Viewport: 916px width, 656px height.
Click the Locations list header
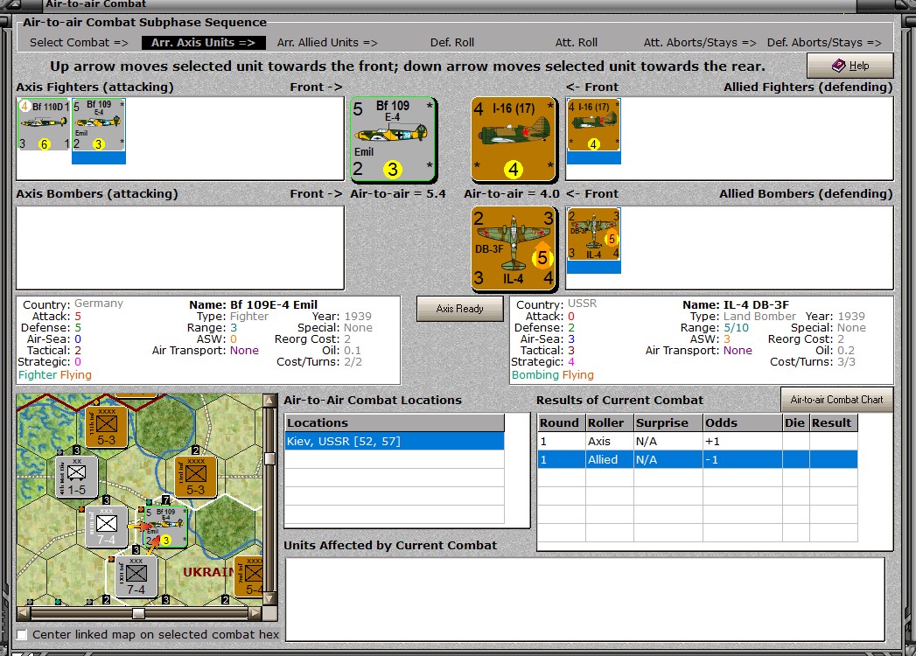(395, 423)
